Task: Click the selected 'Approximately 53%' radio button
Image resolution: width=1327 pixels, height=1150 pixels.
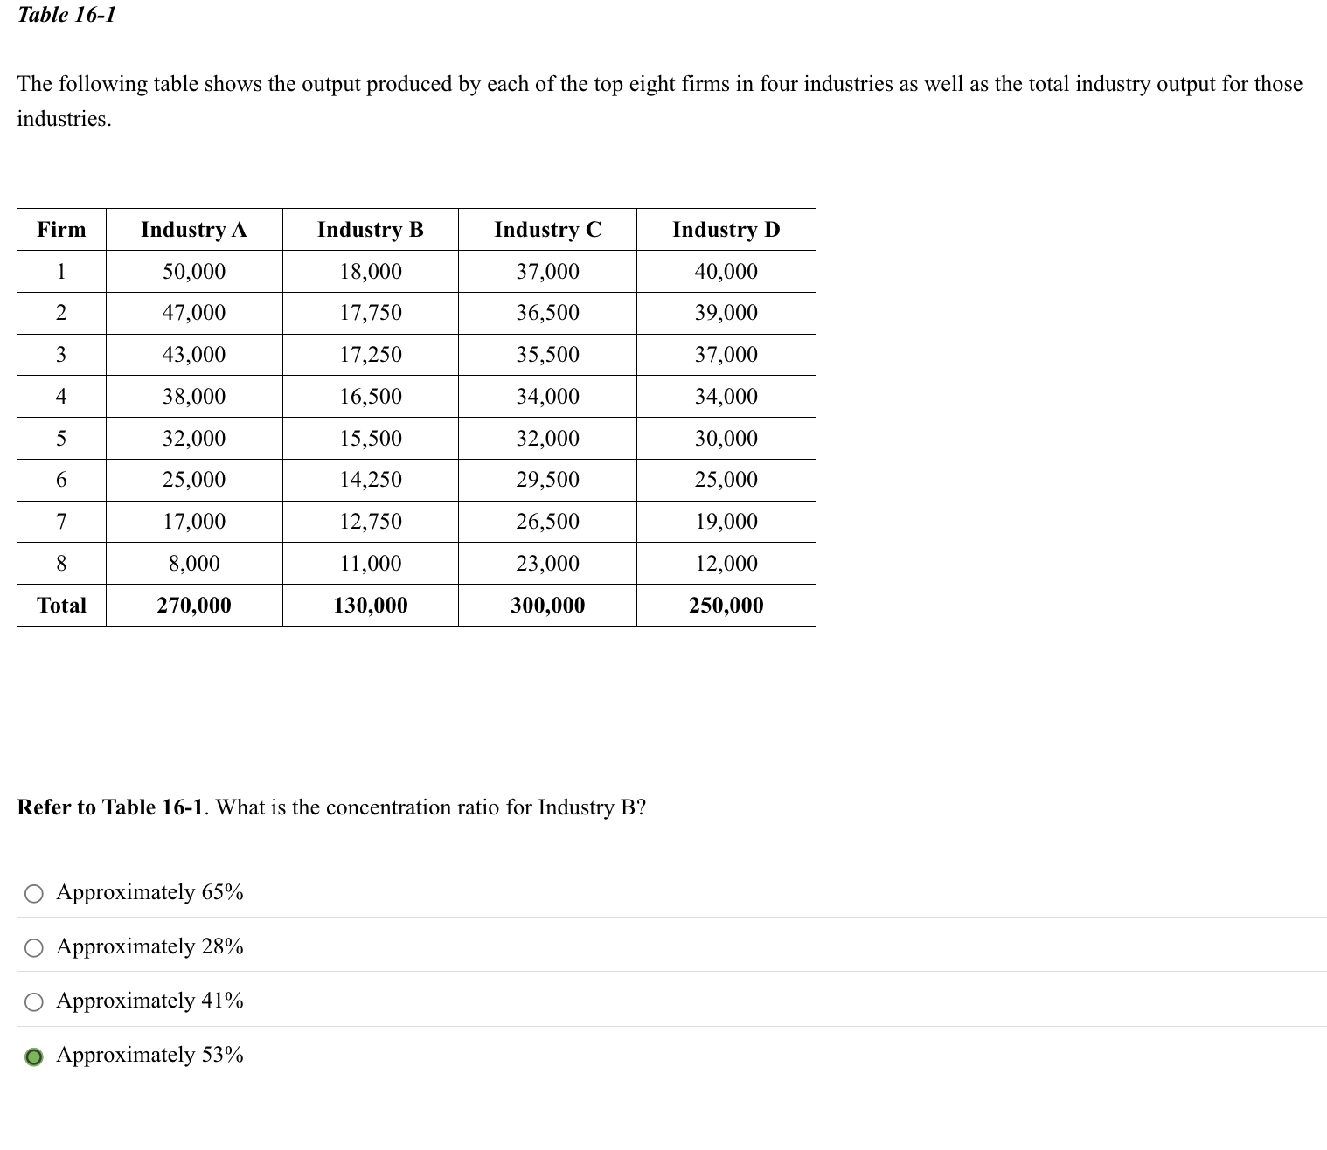Action: click(33, 1056)
